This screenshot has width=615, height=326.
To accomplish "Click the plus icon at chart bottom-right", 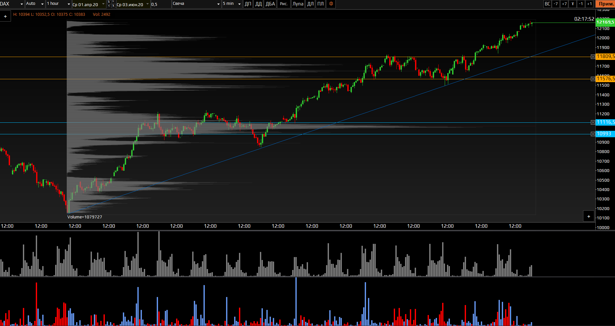I will pos(589,216).
